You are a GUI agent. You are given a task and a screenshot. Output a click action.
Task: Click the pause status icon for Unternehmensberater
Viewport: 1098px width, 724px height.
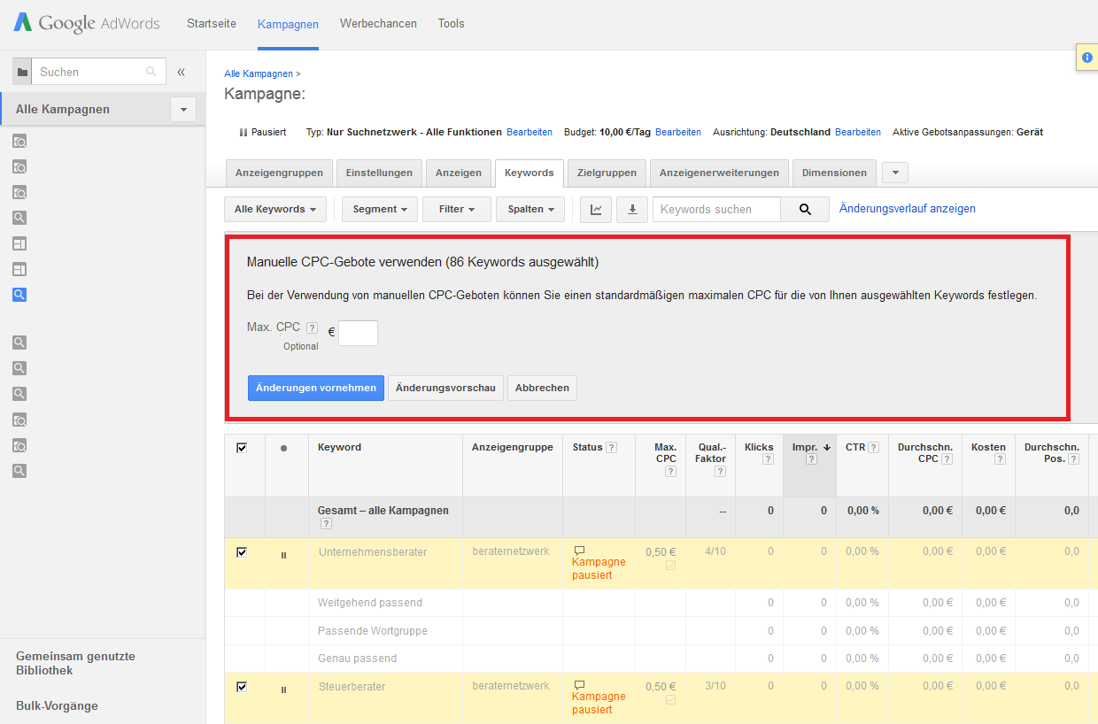283,556
